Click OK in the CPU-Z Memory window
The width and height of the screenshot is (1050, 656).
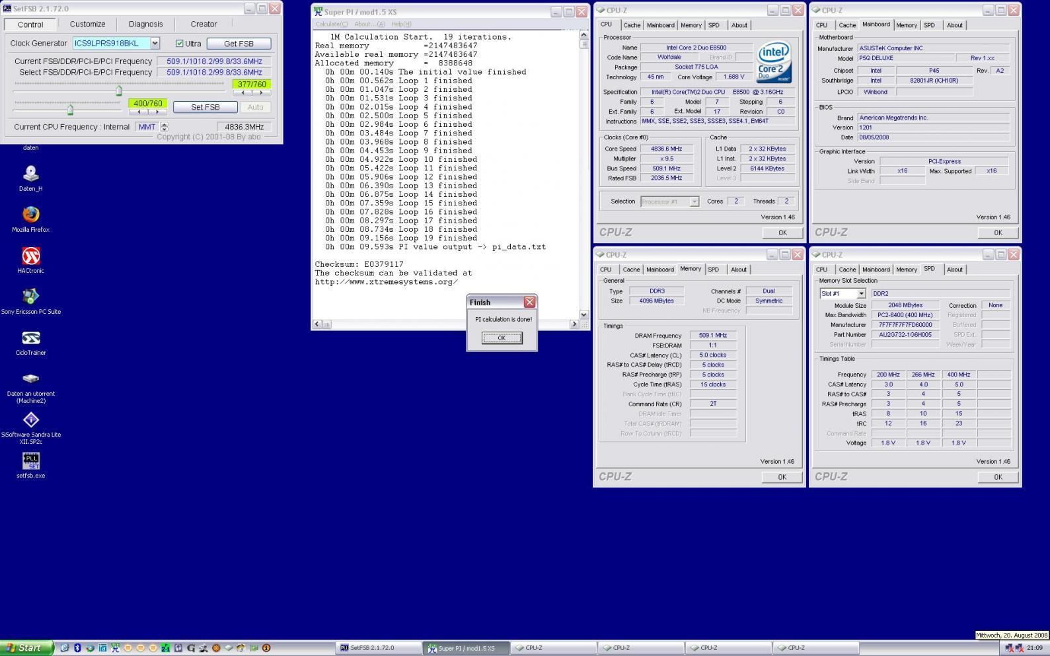(x=782, y=477)
